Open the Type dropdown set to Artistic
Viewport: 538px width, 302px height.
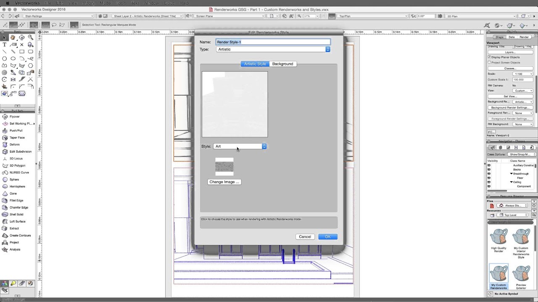[273, 49]
